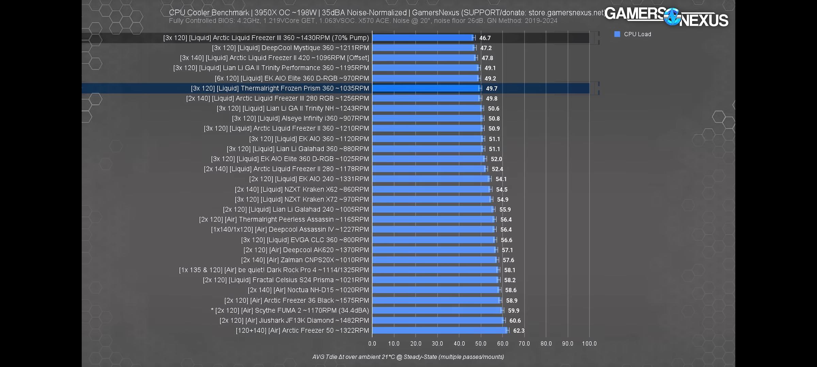Select the Arctic Liquid Freezer II 360 label
The height and width of the screenshot is (367, 817).
tap(286, 128)
